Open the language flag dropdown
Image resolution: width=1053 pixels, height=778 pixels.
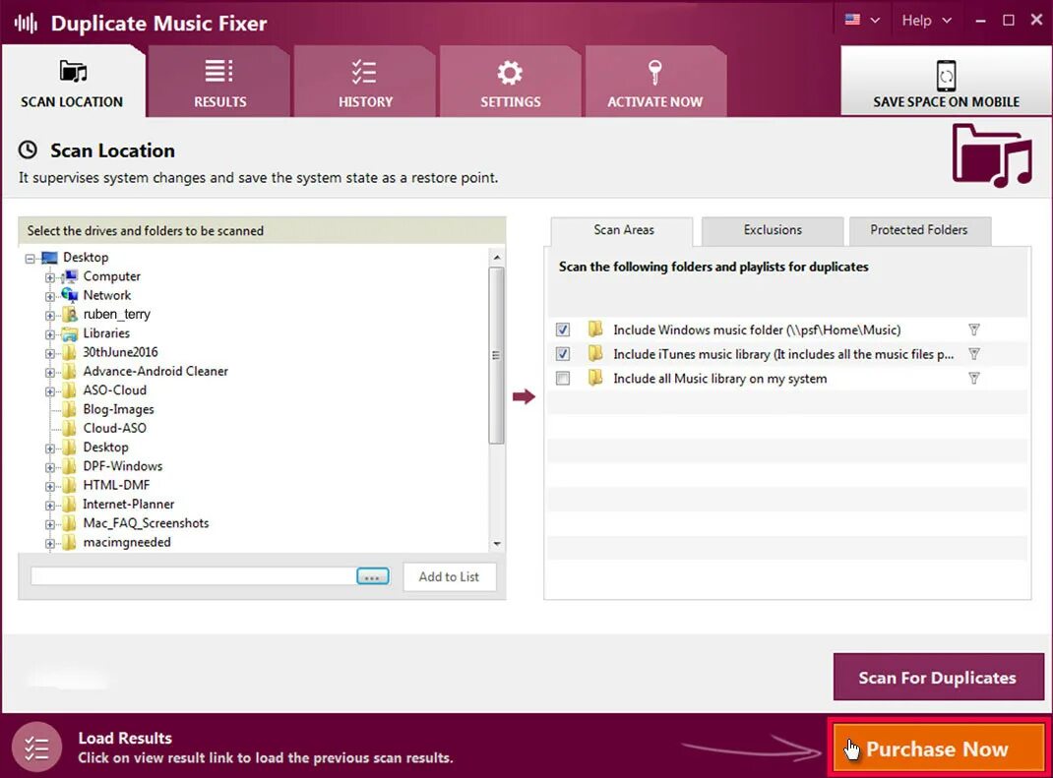tap(862, 20)
